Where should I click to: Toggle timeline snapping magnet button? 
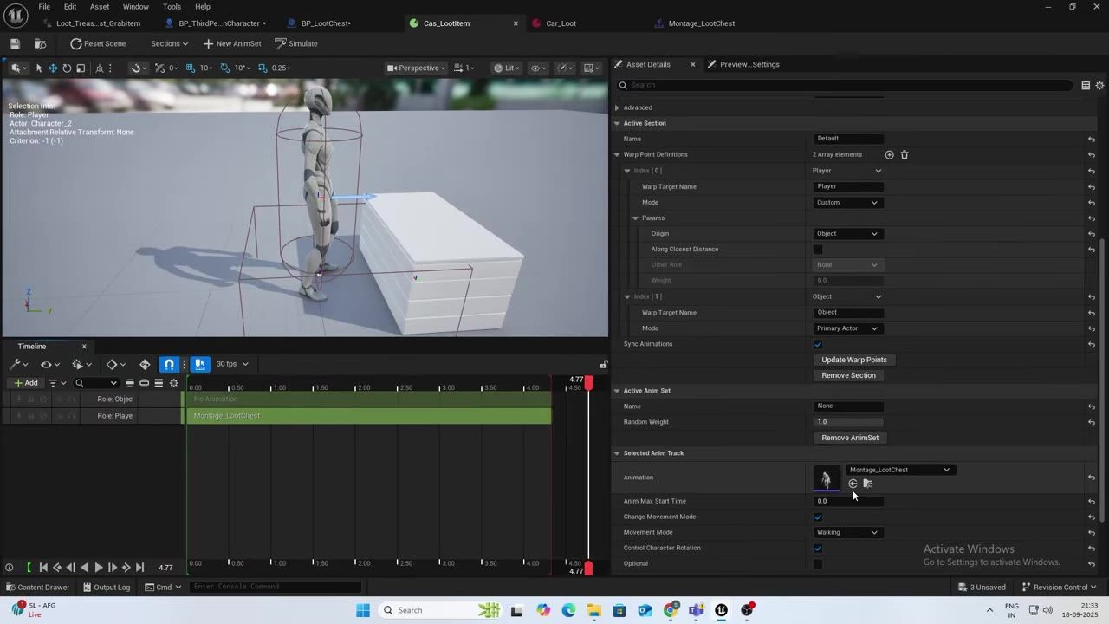tap(170, 364)
